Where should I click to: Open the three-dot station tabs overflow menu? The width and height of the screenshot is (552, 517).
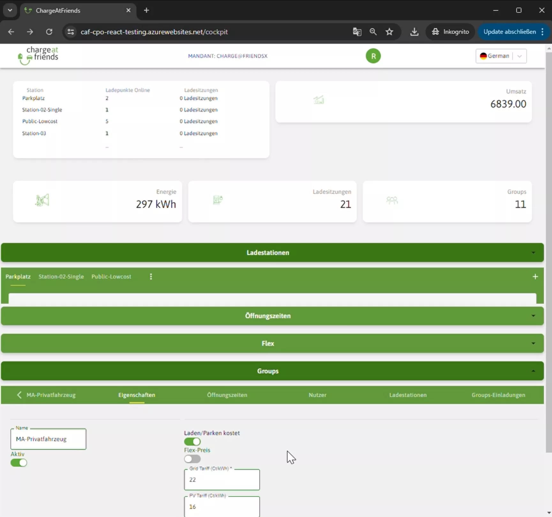pos(151,277)
